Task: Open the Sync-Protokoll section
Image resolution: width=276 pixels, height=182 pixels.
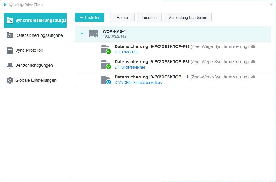Action: [x=29, y=50]
